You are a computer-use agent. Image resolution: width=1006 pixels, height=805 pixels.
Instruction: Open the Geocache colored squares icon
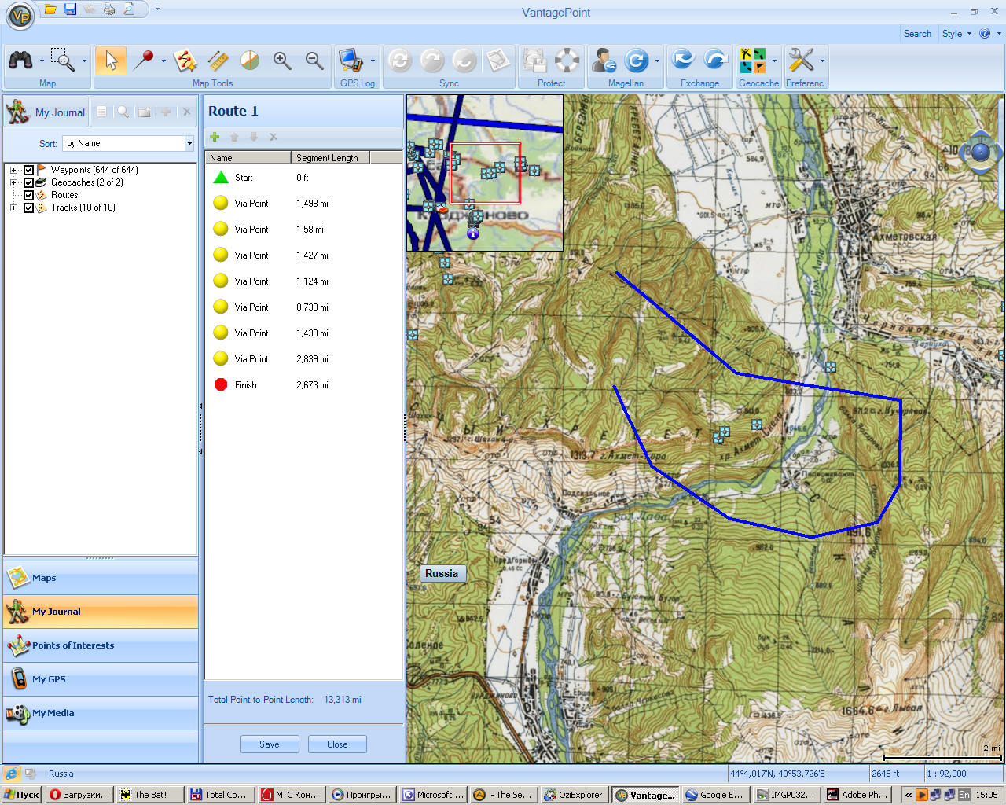[753, 60]
